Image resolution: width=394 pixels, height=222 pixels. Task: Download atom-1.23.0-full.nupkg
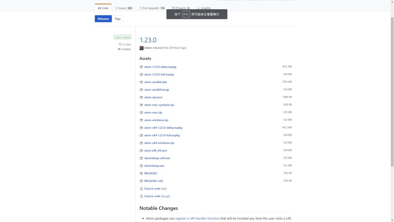[x=159, y=74]
